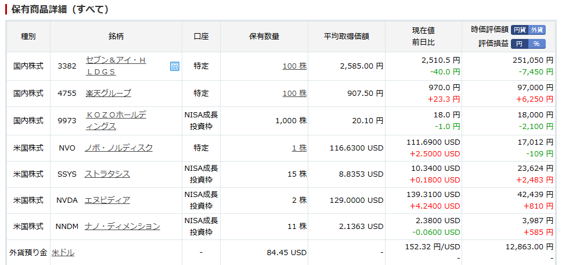
Task: Select average price 2.1363 USD
Action: pyautogui.click(x=361, y=226)
